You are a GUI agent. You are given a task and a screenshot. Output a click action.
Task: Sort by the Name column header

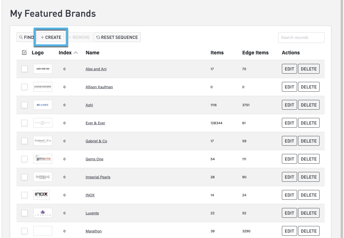tap(92, 53)
